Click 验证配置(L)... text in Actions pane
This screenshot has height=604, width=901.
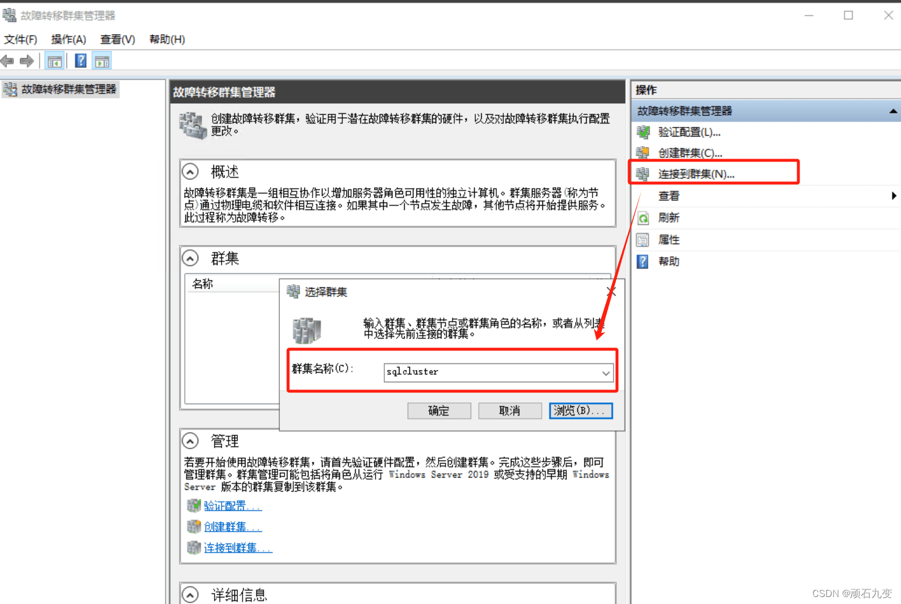tap(689, 132)
